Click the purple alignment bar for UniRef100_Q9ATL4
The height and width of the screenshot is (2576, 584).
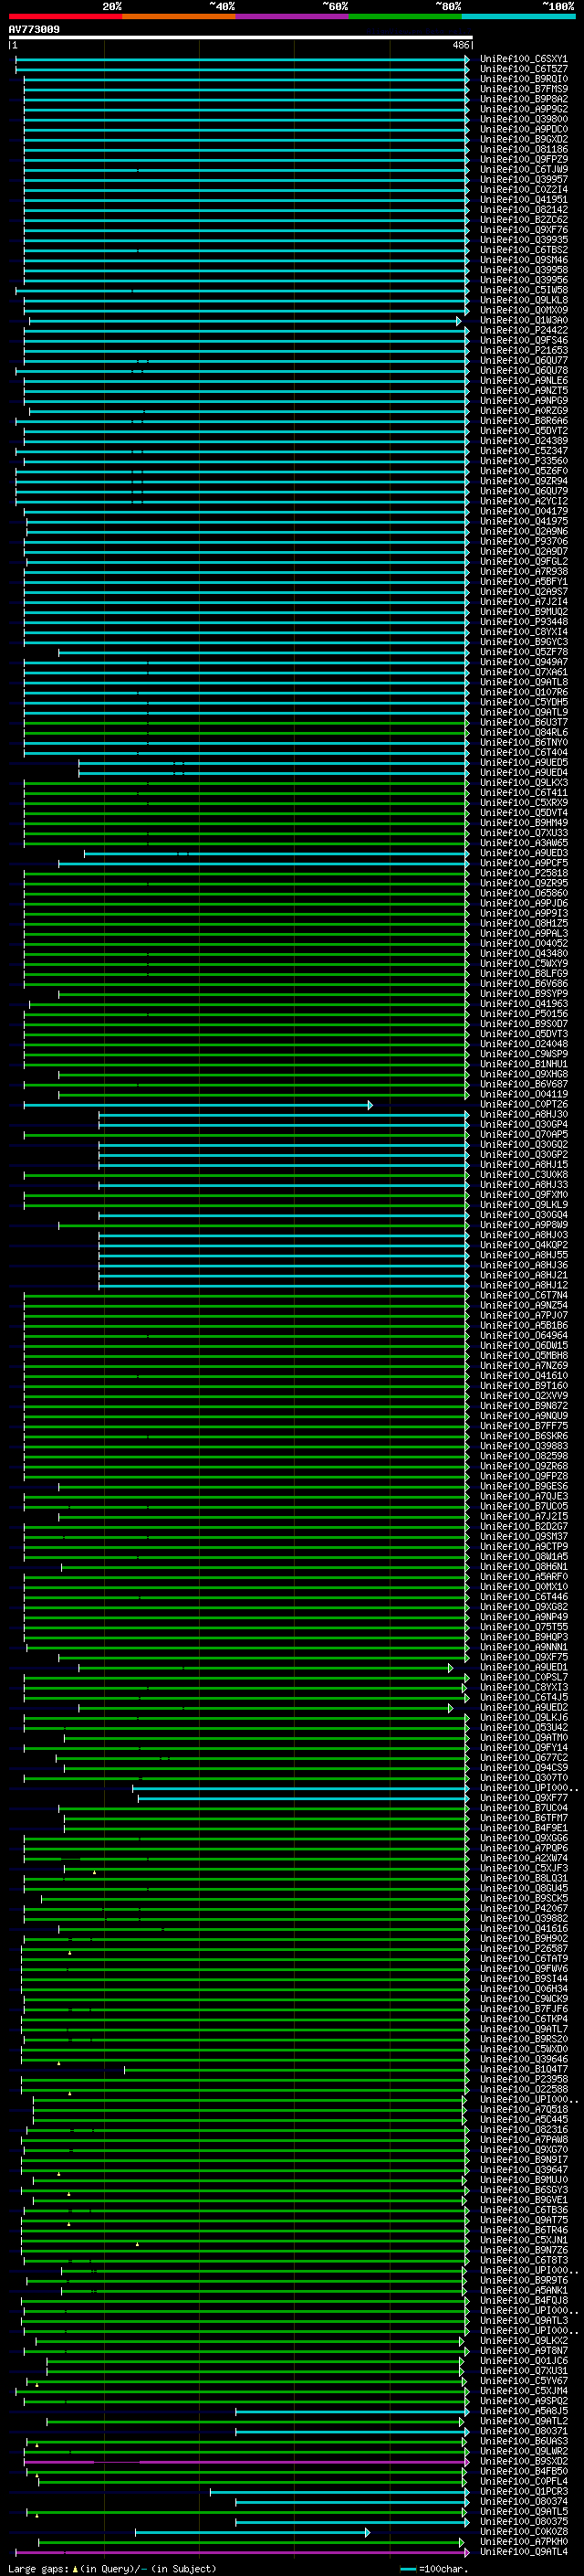coord(243,2552)
